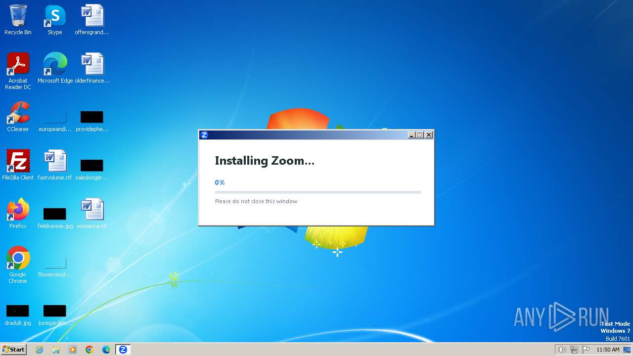Screen dimensions: 633x356
Task: Open Chrome from the taskbar
Action: tap(90, 350)
